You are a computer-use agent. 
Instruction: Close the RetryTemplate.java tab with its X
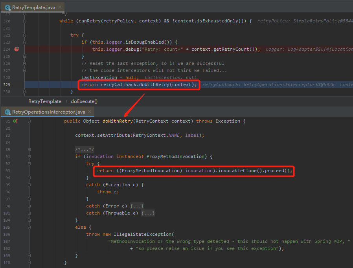click(60, 7)
